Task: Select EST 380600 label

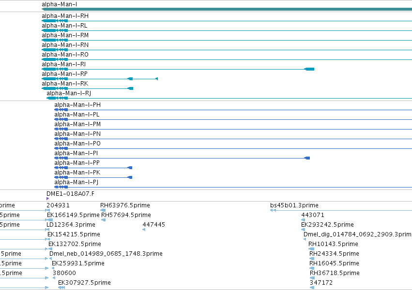Action: point(64,274)
